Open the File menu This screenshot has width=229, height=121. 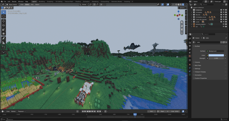pos(5,1)
